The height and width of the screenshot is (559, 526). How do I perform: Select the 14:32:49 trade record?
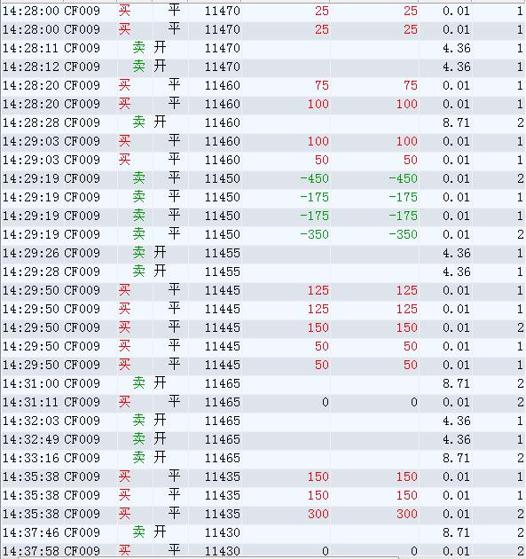[263, 439]
